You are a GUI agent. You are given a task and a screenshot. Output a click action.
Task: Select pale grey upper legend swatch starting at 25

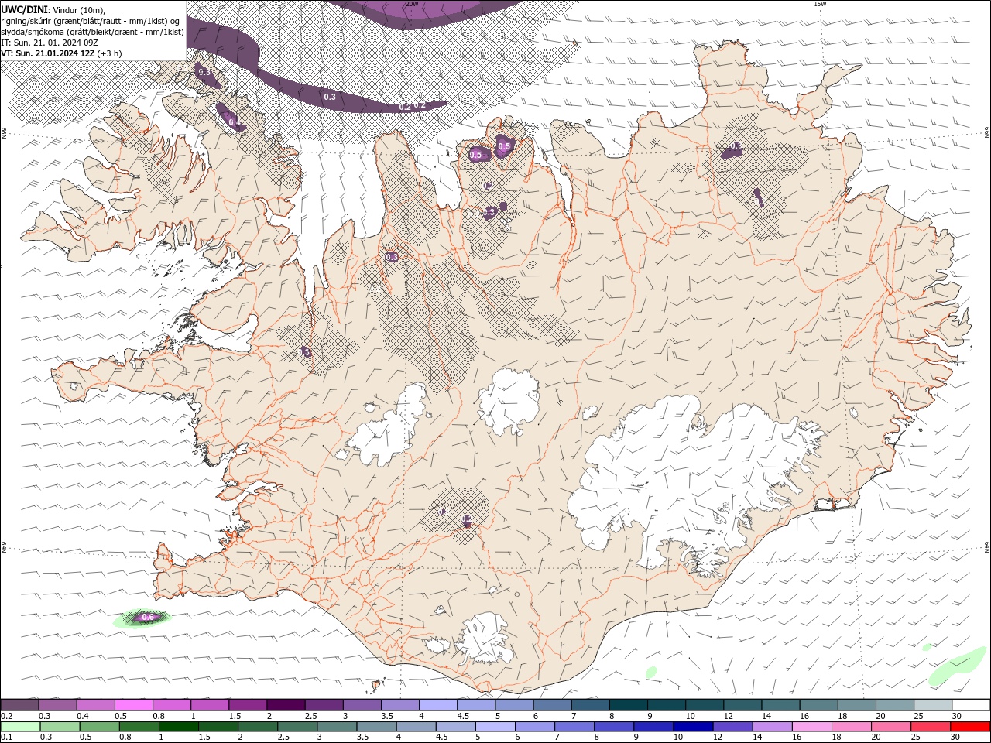click(x=931, y=705)
